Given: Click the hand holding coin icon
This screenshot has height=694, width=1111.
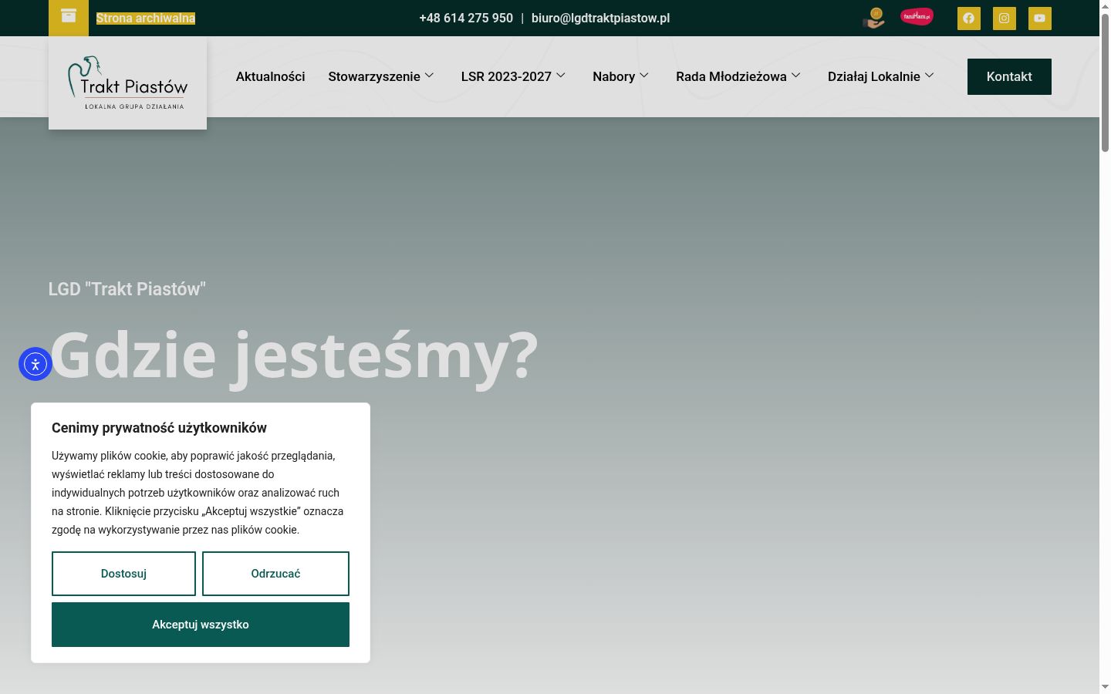Looking at the screenshot, I should pos(873,18).
